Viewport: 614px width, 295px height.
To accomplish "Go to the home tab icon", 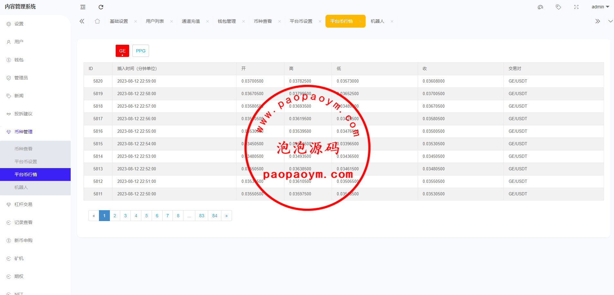I will pos(97,21).
